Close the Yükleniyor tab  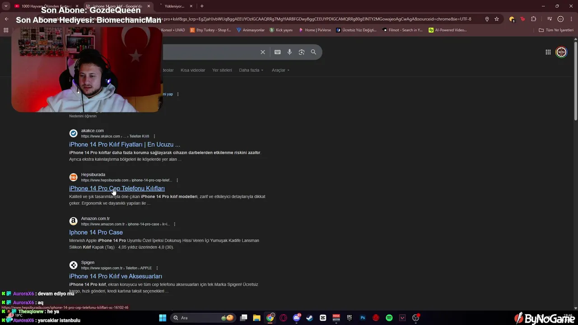click(191, 6)
